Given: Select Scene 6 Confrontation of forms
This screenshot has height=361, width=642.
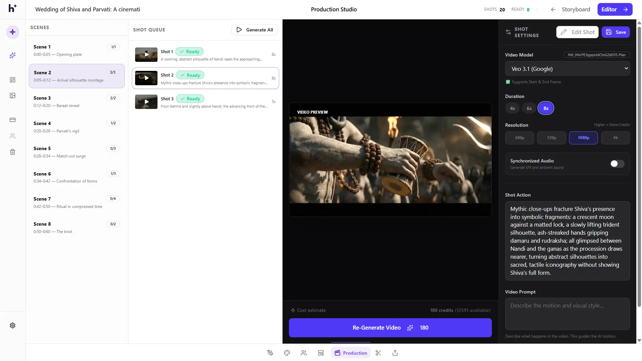Looking at the screenshot, I should point(77,177).
